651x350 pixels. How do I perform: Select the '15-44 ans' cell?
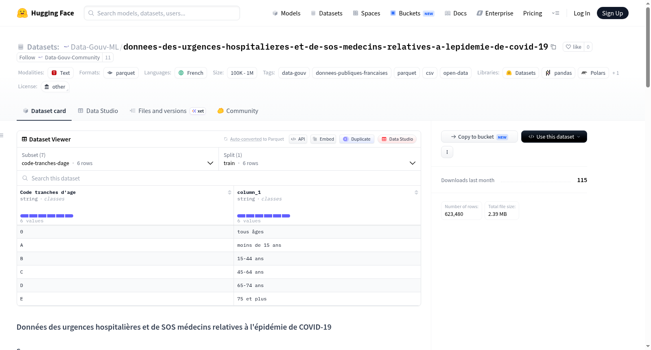pos(327,259)
